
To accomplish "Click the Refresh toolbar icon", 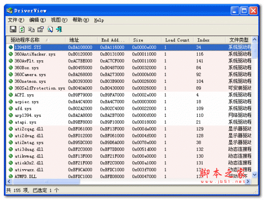I will tap(22, 29).
